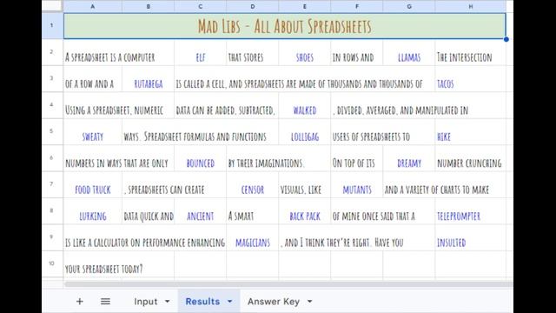Select column F header
The image size is (556, 313).
pyautogui.click(x=357, y=6)
